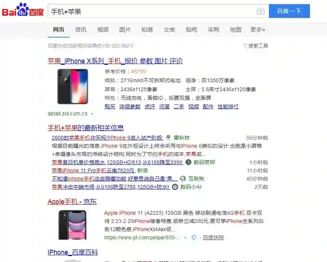
Task: Click the iPhone X product thumbnail
Action: pos(73,86)
